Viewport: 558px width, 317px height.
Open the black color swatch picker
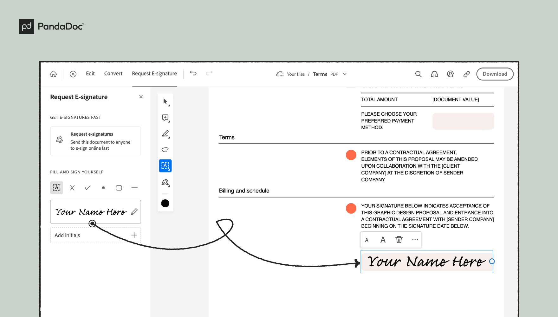pos(165,203)
